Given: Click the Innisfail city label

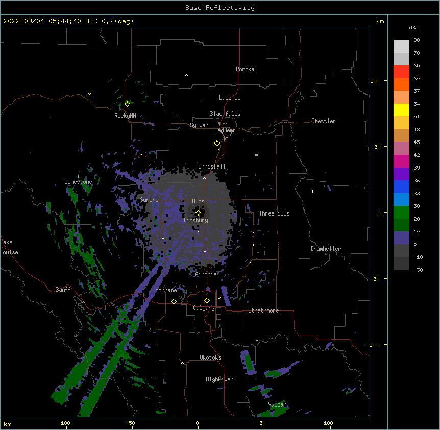Looking at the screenshot, I should click(212, 166).
